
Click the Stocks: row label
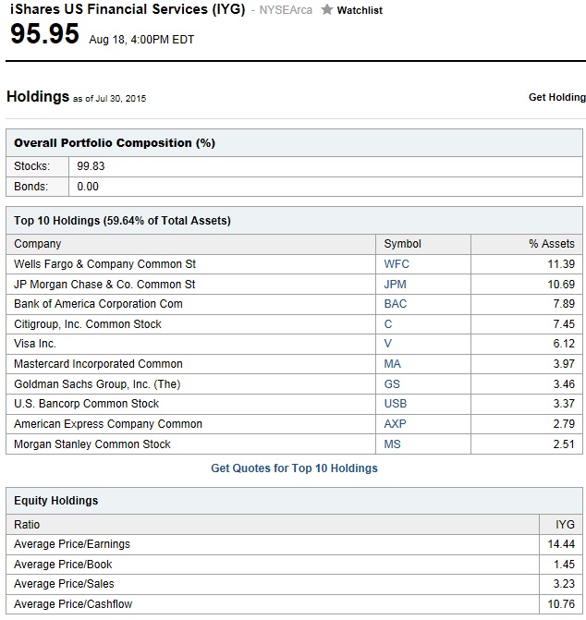[32, 166]
